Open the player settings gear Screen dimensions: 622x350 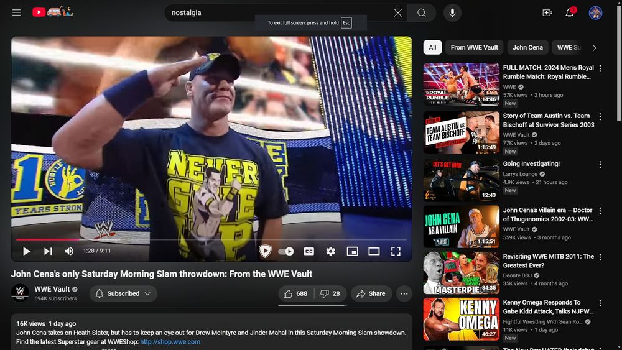(330, 251)
